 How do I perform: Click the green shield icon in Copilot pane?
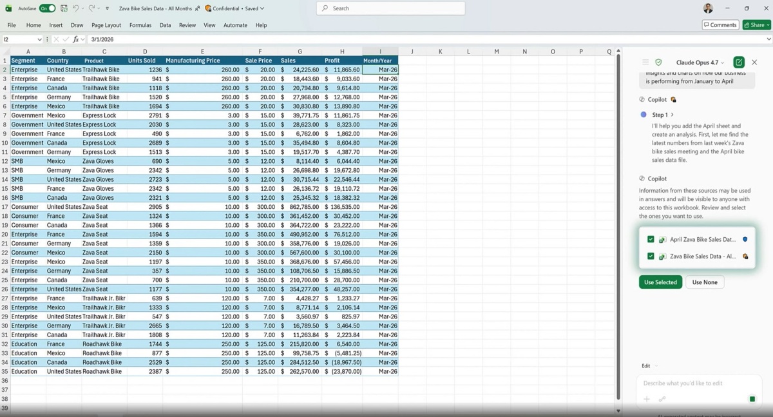(658, 63)
